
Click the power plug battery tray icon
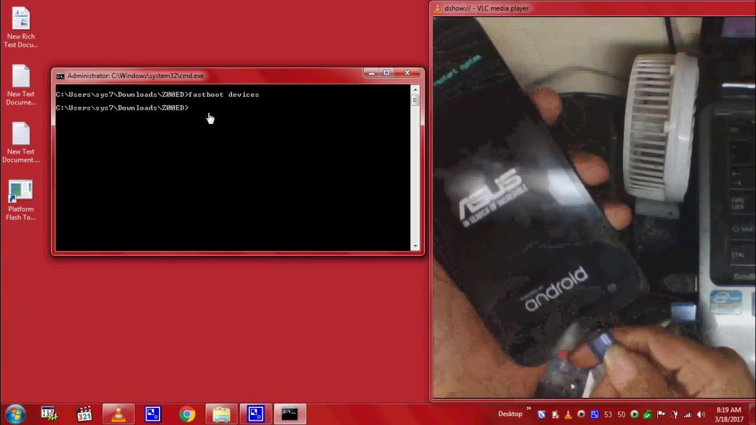pos(674,414)
